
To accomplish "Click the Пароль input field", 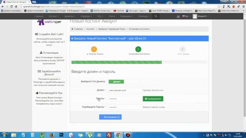I will (125, 99).
